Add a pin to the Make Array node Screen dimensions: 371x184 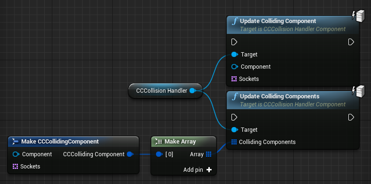click(x=198, y=169)
